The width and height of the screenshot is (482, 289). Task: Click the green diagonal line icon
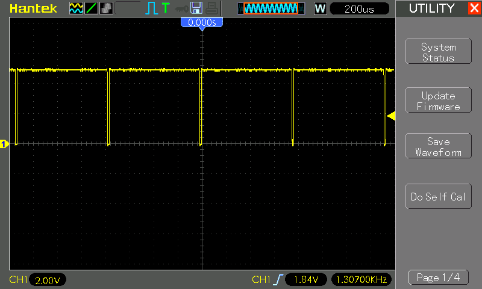[92, 8]
